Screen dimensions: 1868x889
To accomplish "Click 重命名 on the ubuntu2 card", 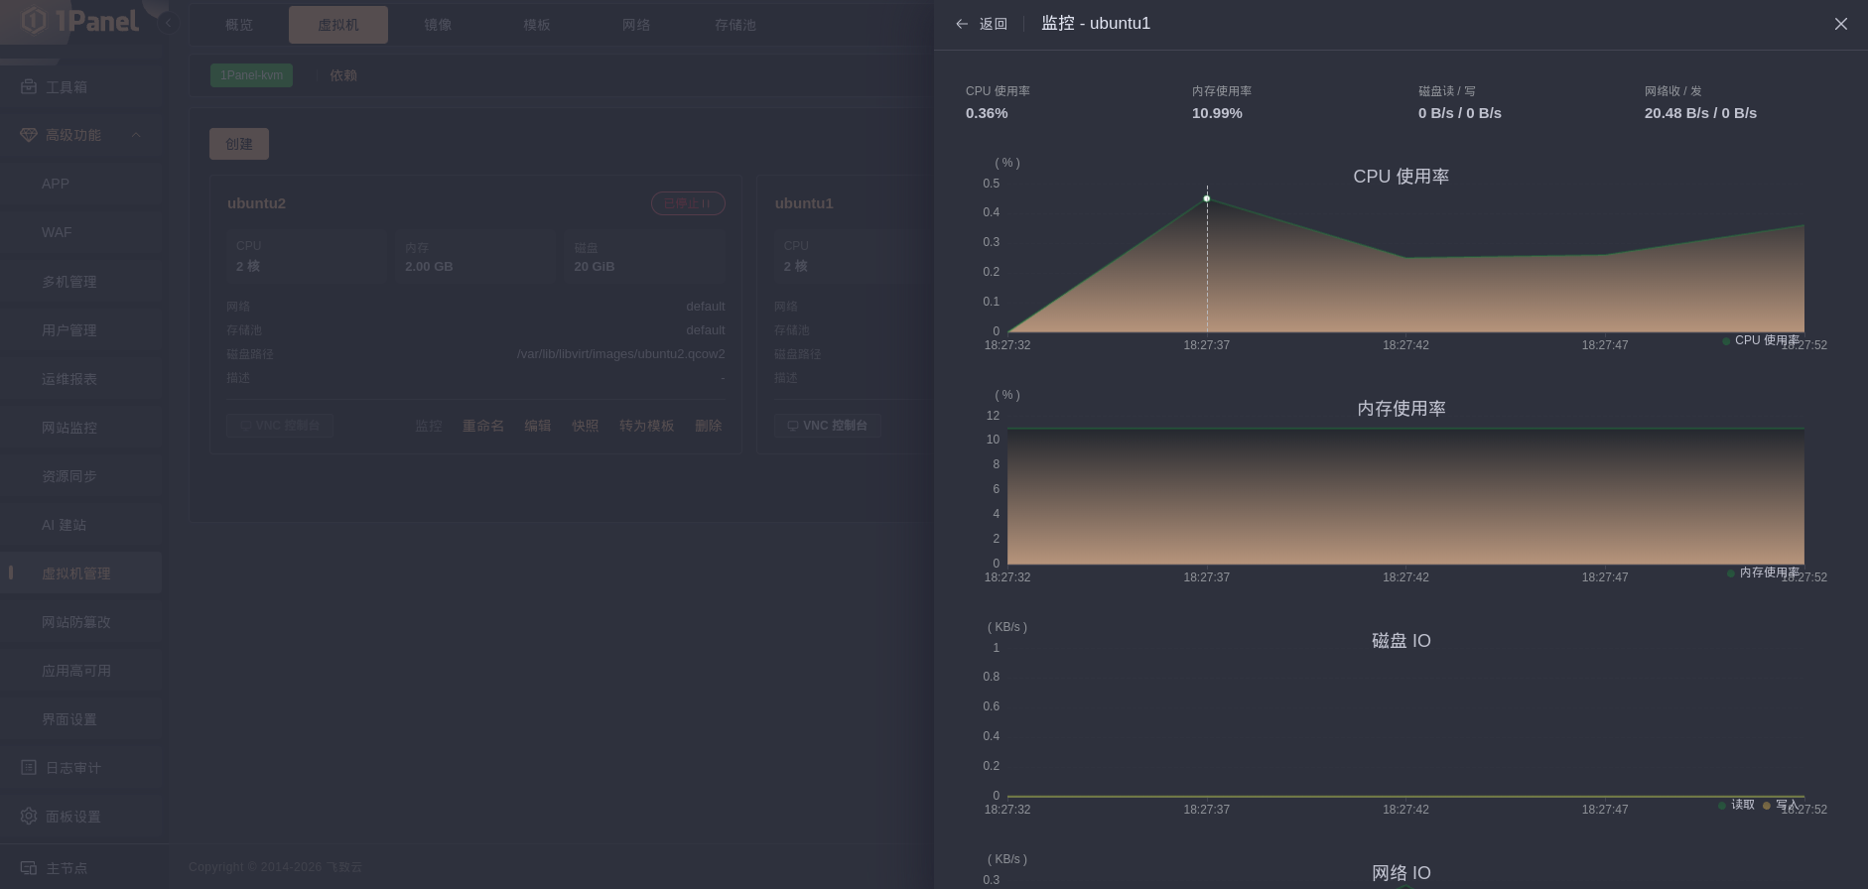I will coord(483,426).
